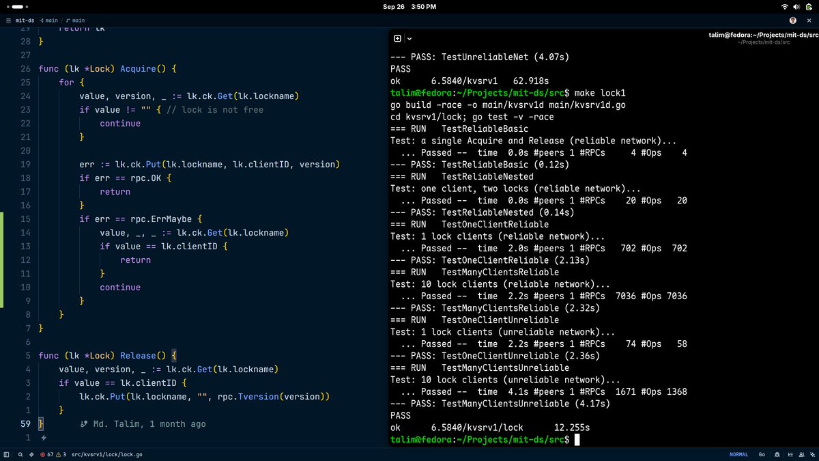
Task: Click the battery icon in system tray
Action: 808,6
